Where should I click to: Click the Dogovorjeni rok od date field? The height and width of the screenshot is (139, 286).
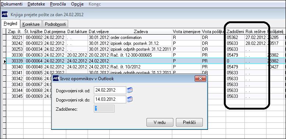(110, 90)
